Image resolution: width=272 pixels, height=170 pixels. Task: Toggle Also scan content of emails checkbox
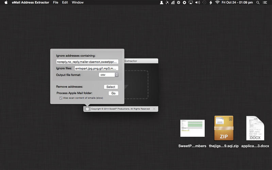(x=61, y=98)
